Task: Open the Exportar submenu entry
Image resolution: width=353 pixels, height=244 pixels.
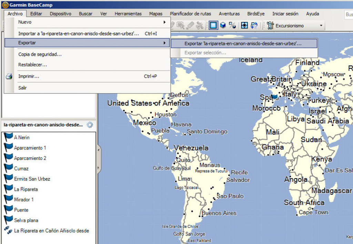Action: [87, 43]
